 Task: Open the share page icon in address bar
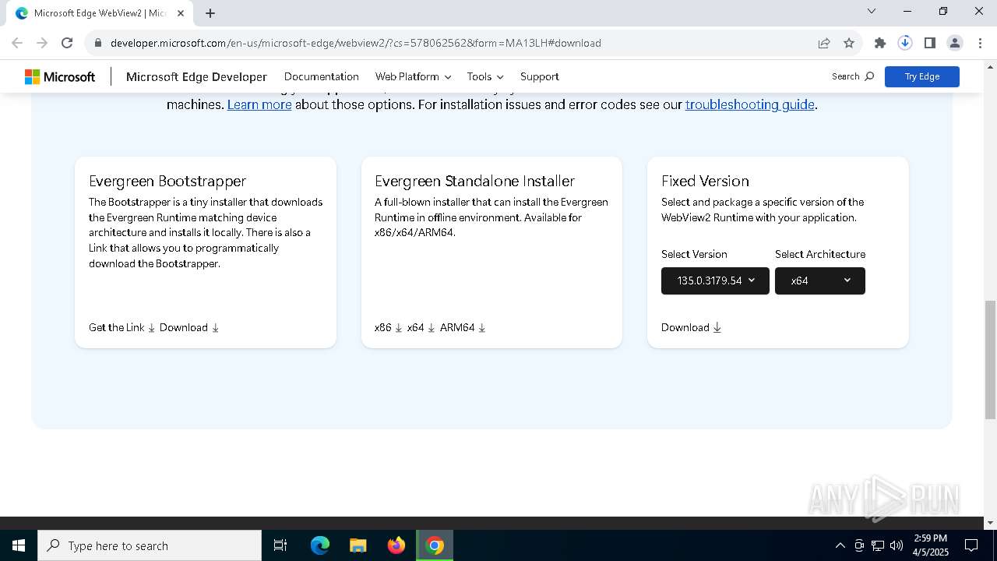pyautogui.click(x=824, y=43)
